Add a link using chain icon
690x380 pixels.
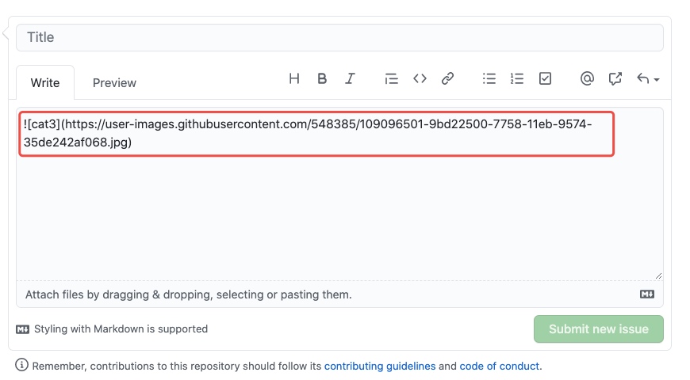tap(447, 78)
